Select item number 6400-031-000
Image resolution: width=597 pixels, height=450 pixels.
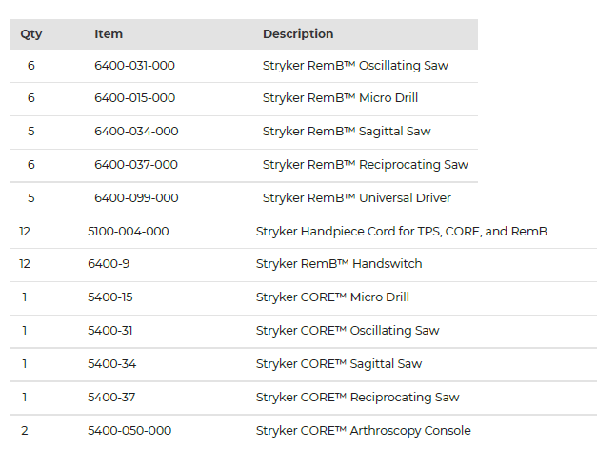pyautogui.click(x=134, y=66)
